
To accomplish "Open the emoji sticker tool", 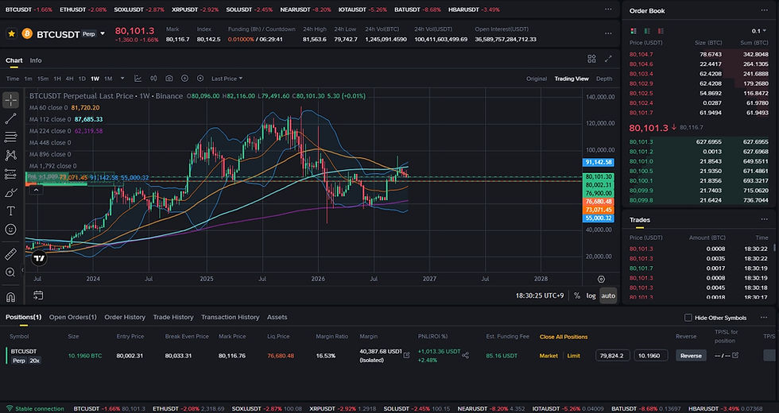I will 10,230.
